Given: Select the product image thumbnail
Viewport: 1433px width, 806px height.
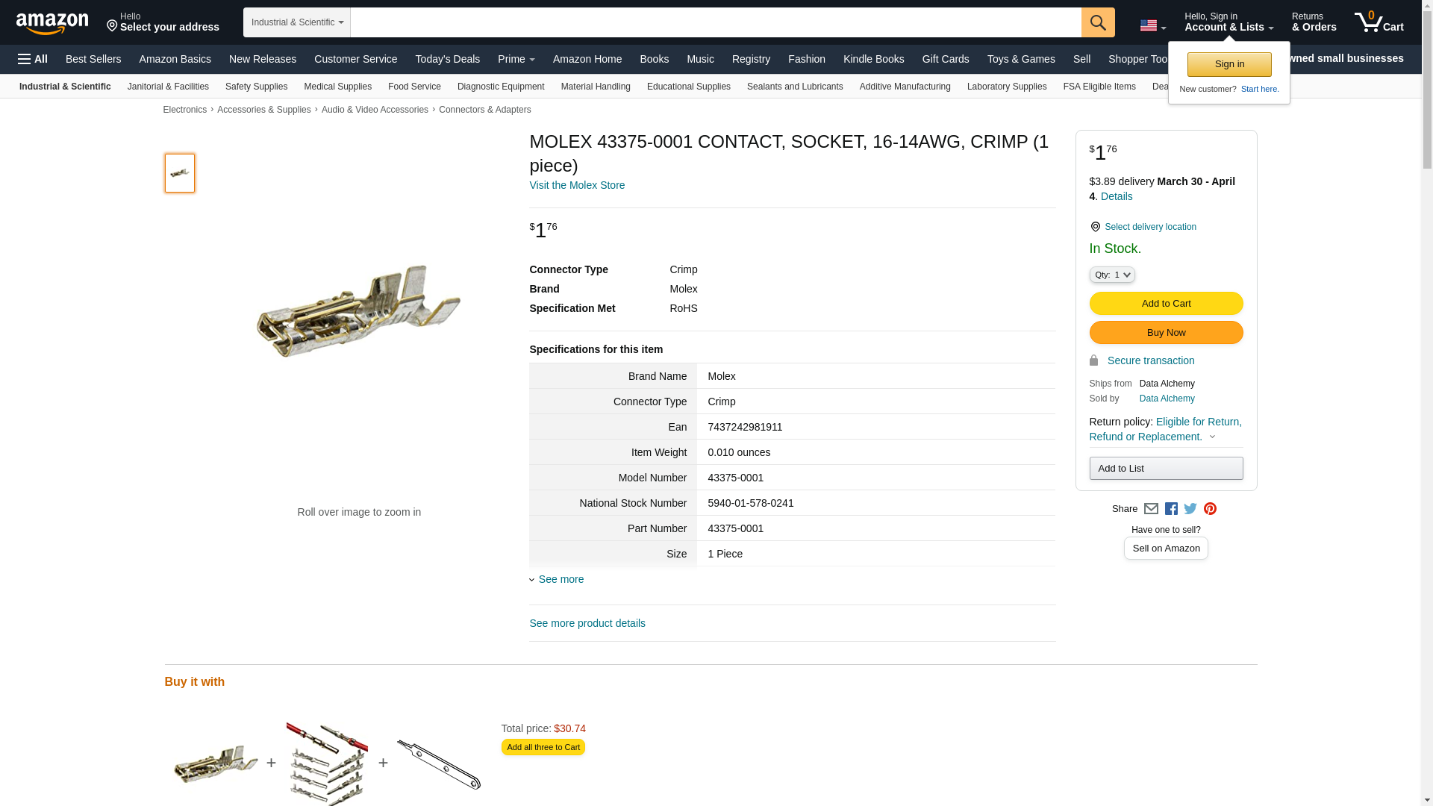Looking at the screenshot, I should pyautogui.click(x=180, y=173).
